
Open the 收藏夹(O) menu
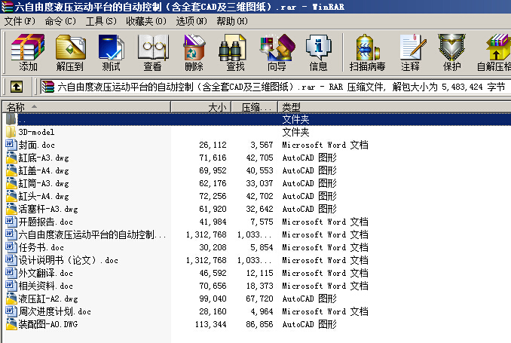(146, 21)
